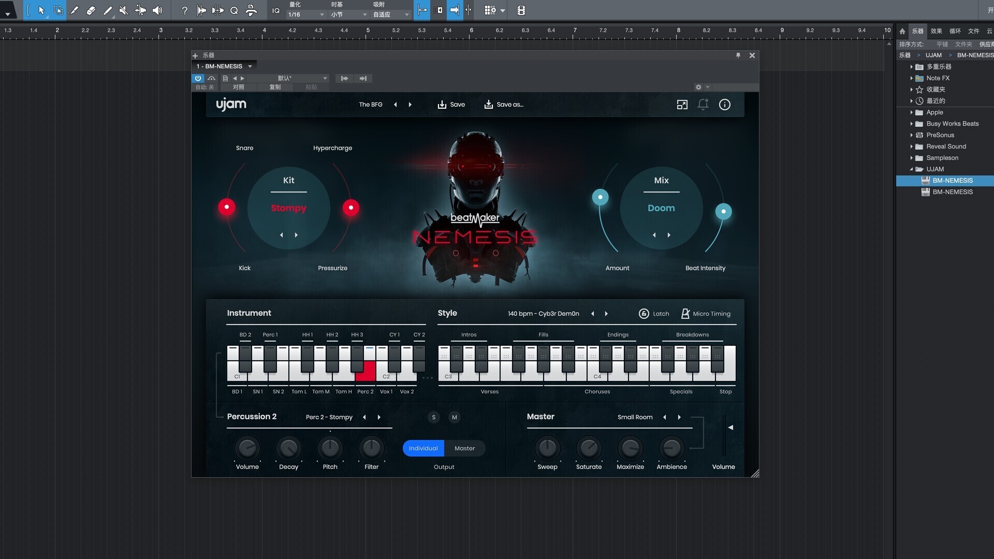Select previous Mix before Doom

[654, 235]
